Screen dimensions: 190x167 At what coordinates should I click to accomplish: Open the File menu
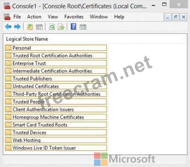click(17, 17)
